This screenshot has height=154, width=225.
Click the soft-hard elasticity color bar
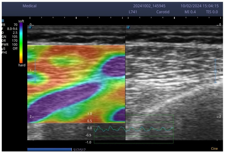[x=21, y=43]
